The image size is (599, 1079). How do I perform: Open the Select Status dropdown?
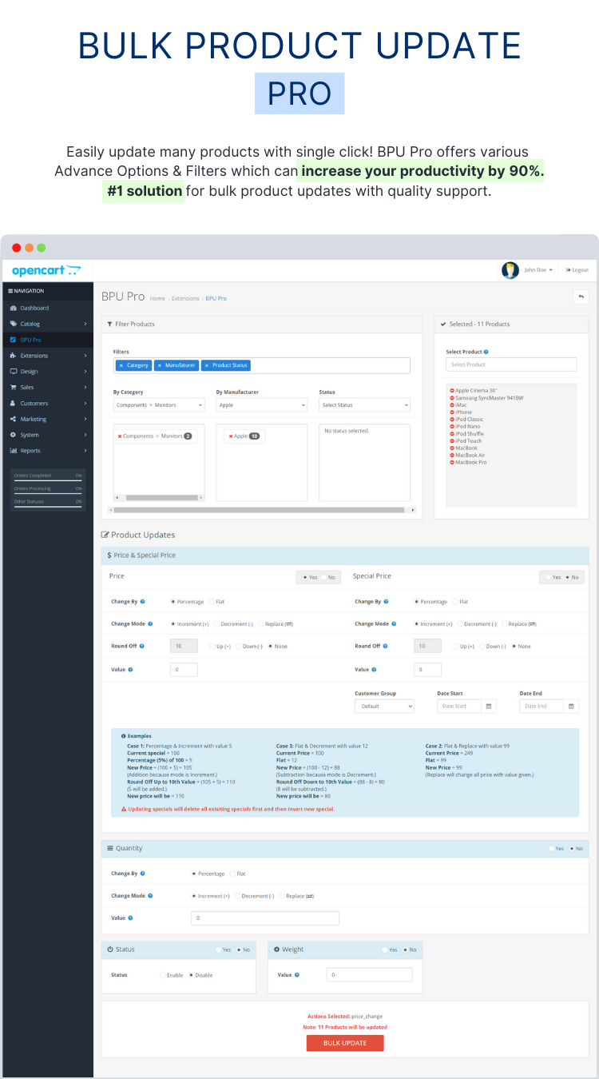pyautogui.click(x=364, y=405)
